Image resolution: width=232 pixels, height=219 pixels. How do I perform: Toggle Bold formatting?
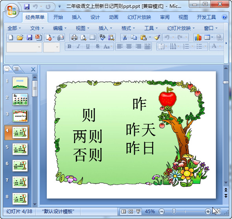[69, 46]
